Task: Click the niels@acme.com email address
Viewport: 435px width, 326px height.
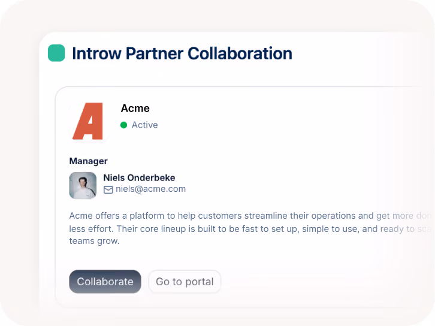Action: [150, 189]
